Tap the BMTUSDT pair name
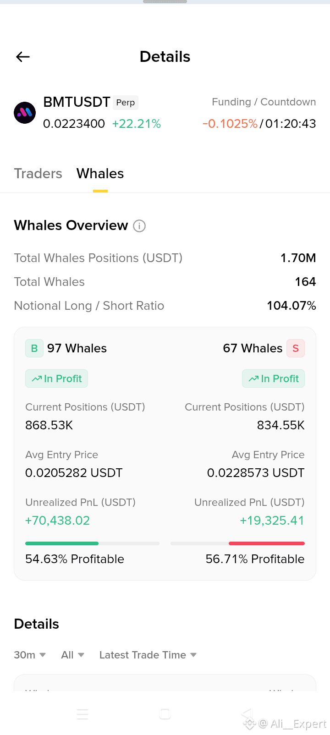The height and width of the screenshot is (735, 330). [77, 102]
